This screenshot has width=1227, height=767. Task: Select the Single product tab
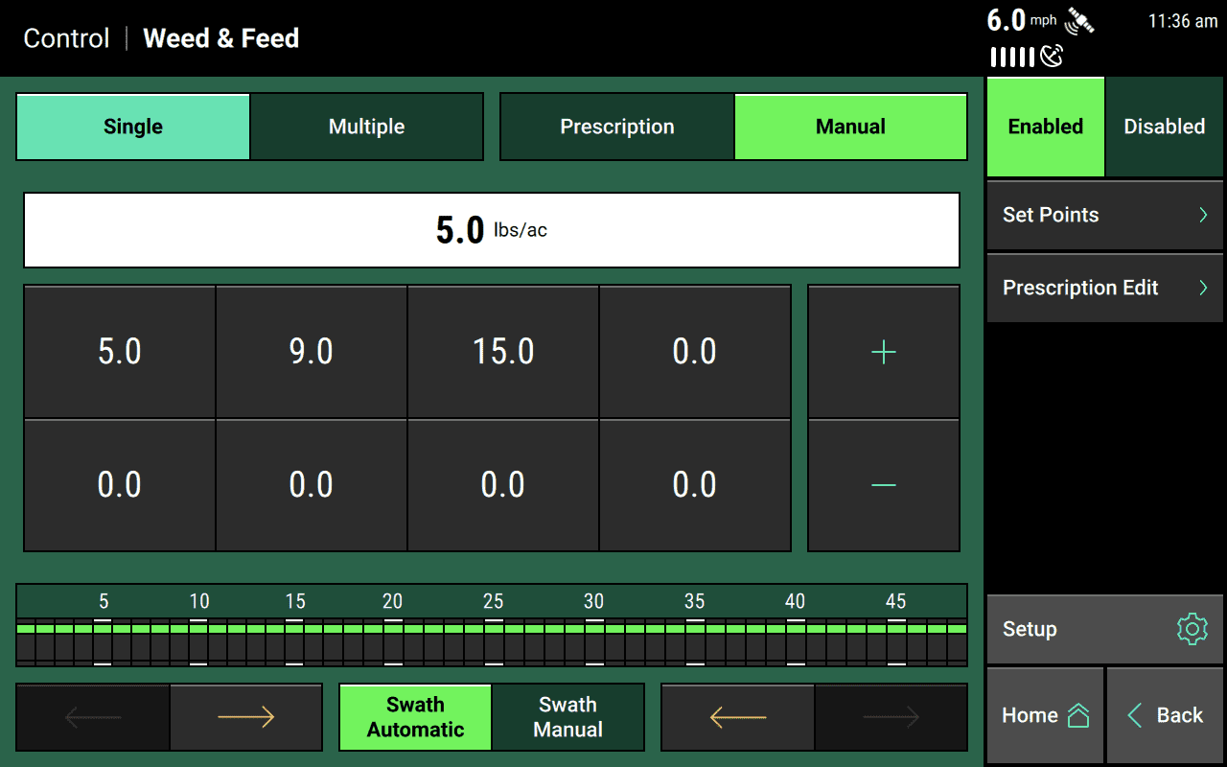click(x=133, y=127)
